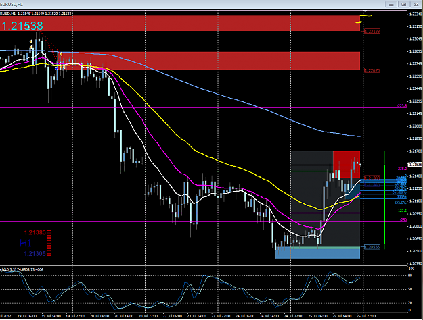
Task: Click the stochastic indicator values label
Action: 22,269
